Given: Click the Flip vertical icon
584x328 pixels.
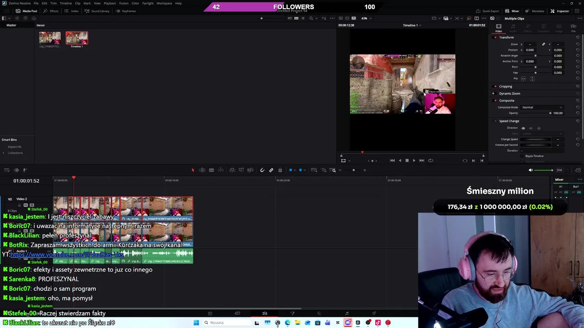Looking at the screenshot, I should [532, 78].
